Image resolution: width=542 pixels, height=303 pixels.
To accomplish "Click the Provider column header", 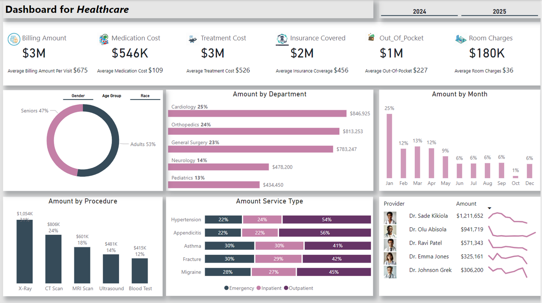I will point(394,204).
